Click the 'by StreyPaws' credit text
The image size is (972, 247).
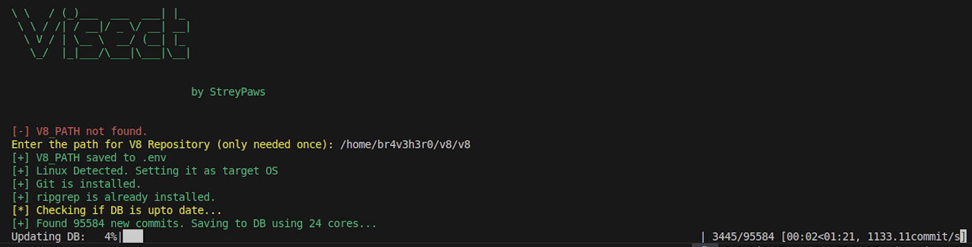(228, 92)
